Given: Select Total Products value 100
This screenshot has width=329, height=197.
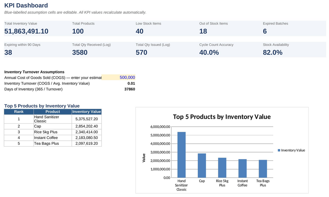Looking at the screenshot, I should click(78, 31).
